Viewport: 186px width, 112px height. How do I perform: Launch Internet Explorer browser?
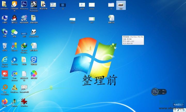(5, 60)
